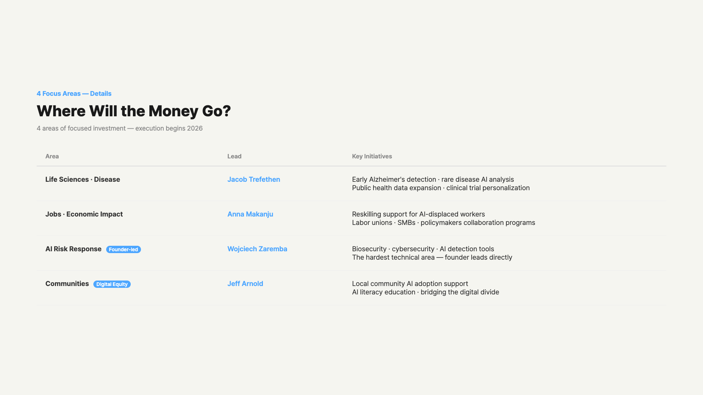Click the Lead column header

[234, 157]
